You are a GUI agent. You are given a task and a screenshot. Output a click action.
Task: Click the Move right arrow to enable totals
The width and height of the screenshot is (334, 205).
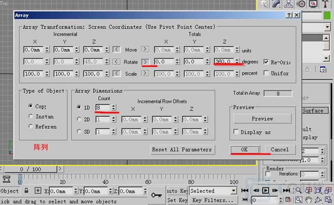pyautogui.click(x=145, y=49)
